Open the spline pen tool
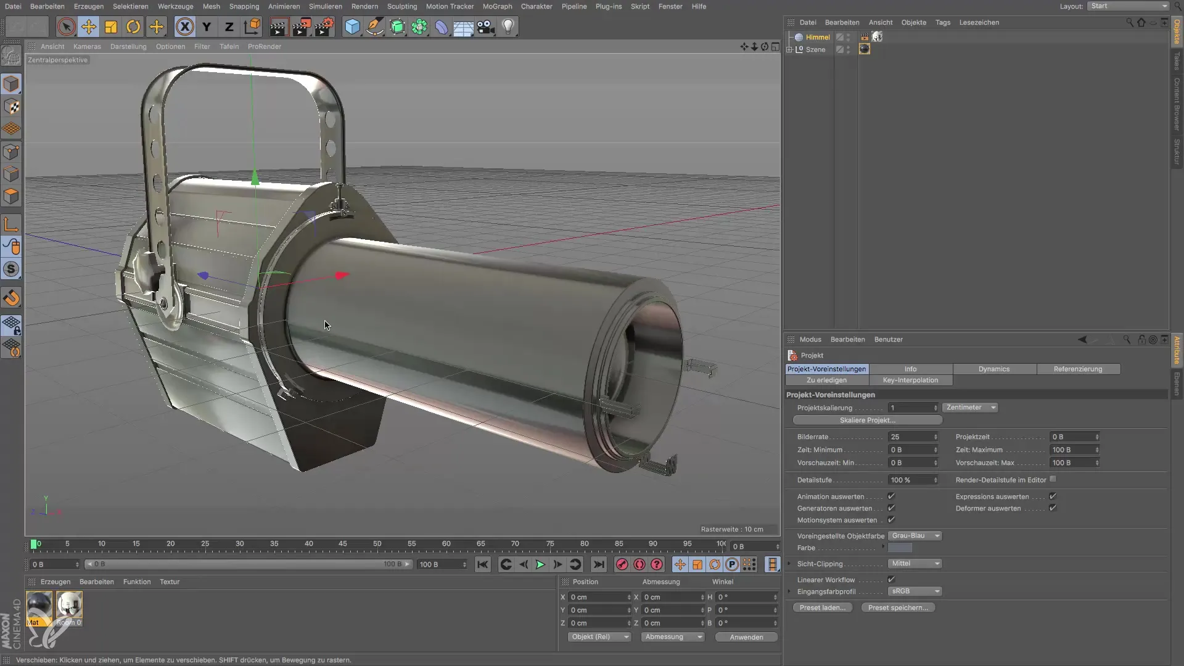1184x666 pixels. [x=374, y=27]
